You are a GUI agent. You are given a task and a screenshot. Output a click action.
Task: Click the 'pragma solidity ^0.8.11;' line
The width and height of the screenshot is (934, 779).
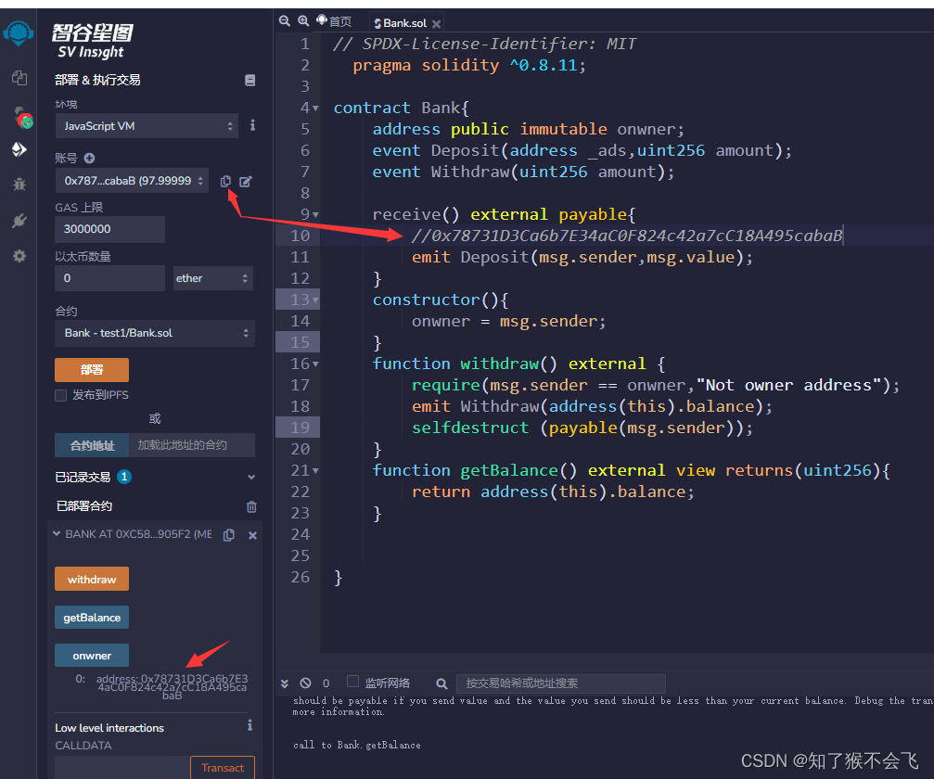coord(468,66)
